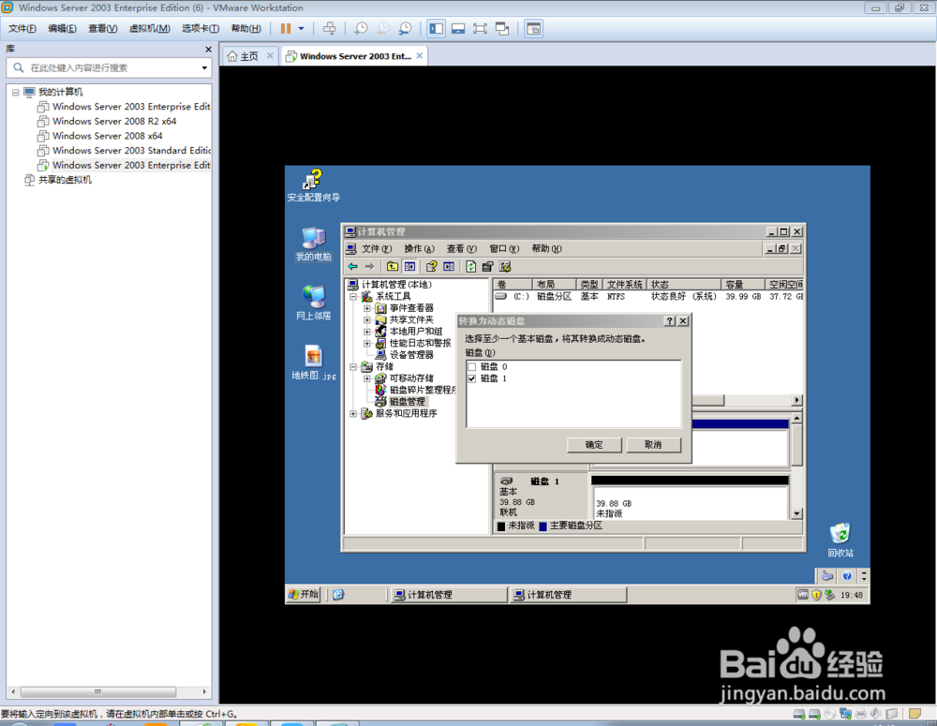The image size is (937, 726).
Task: Open 网上邻居 desktop icon
Action: (314, 303)
